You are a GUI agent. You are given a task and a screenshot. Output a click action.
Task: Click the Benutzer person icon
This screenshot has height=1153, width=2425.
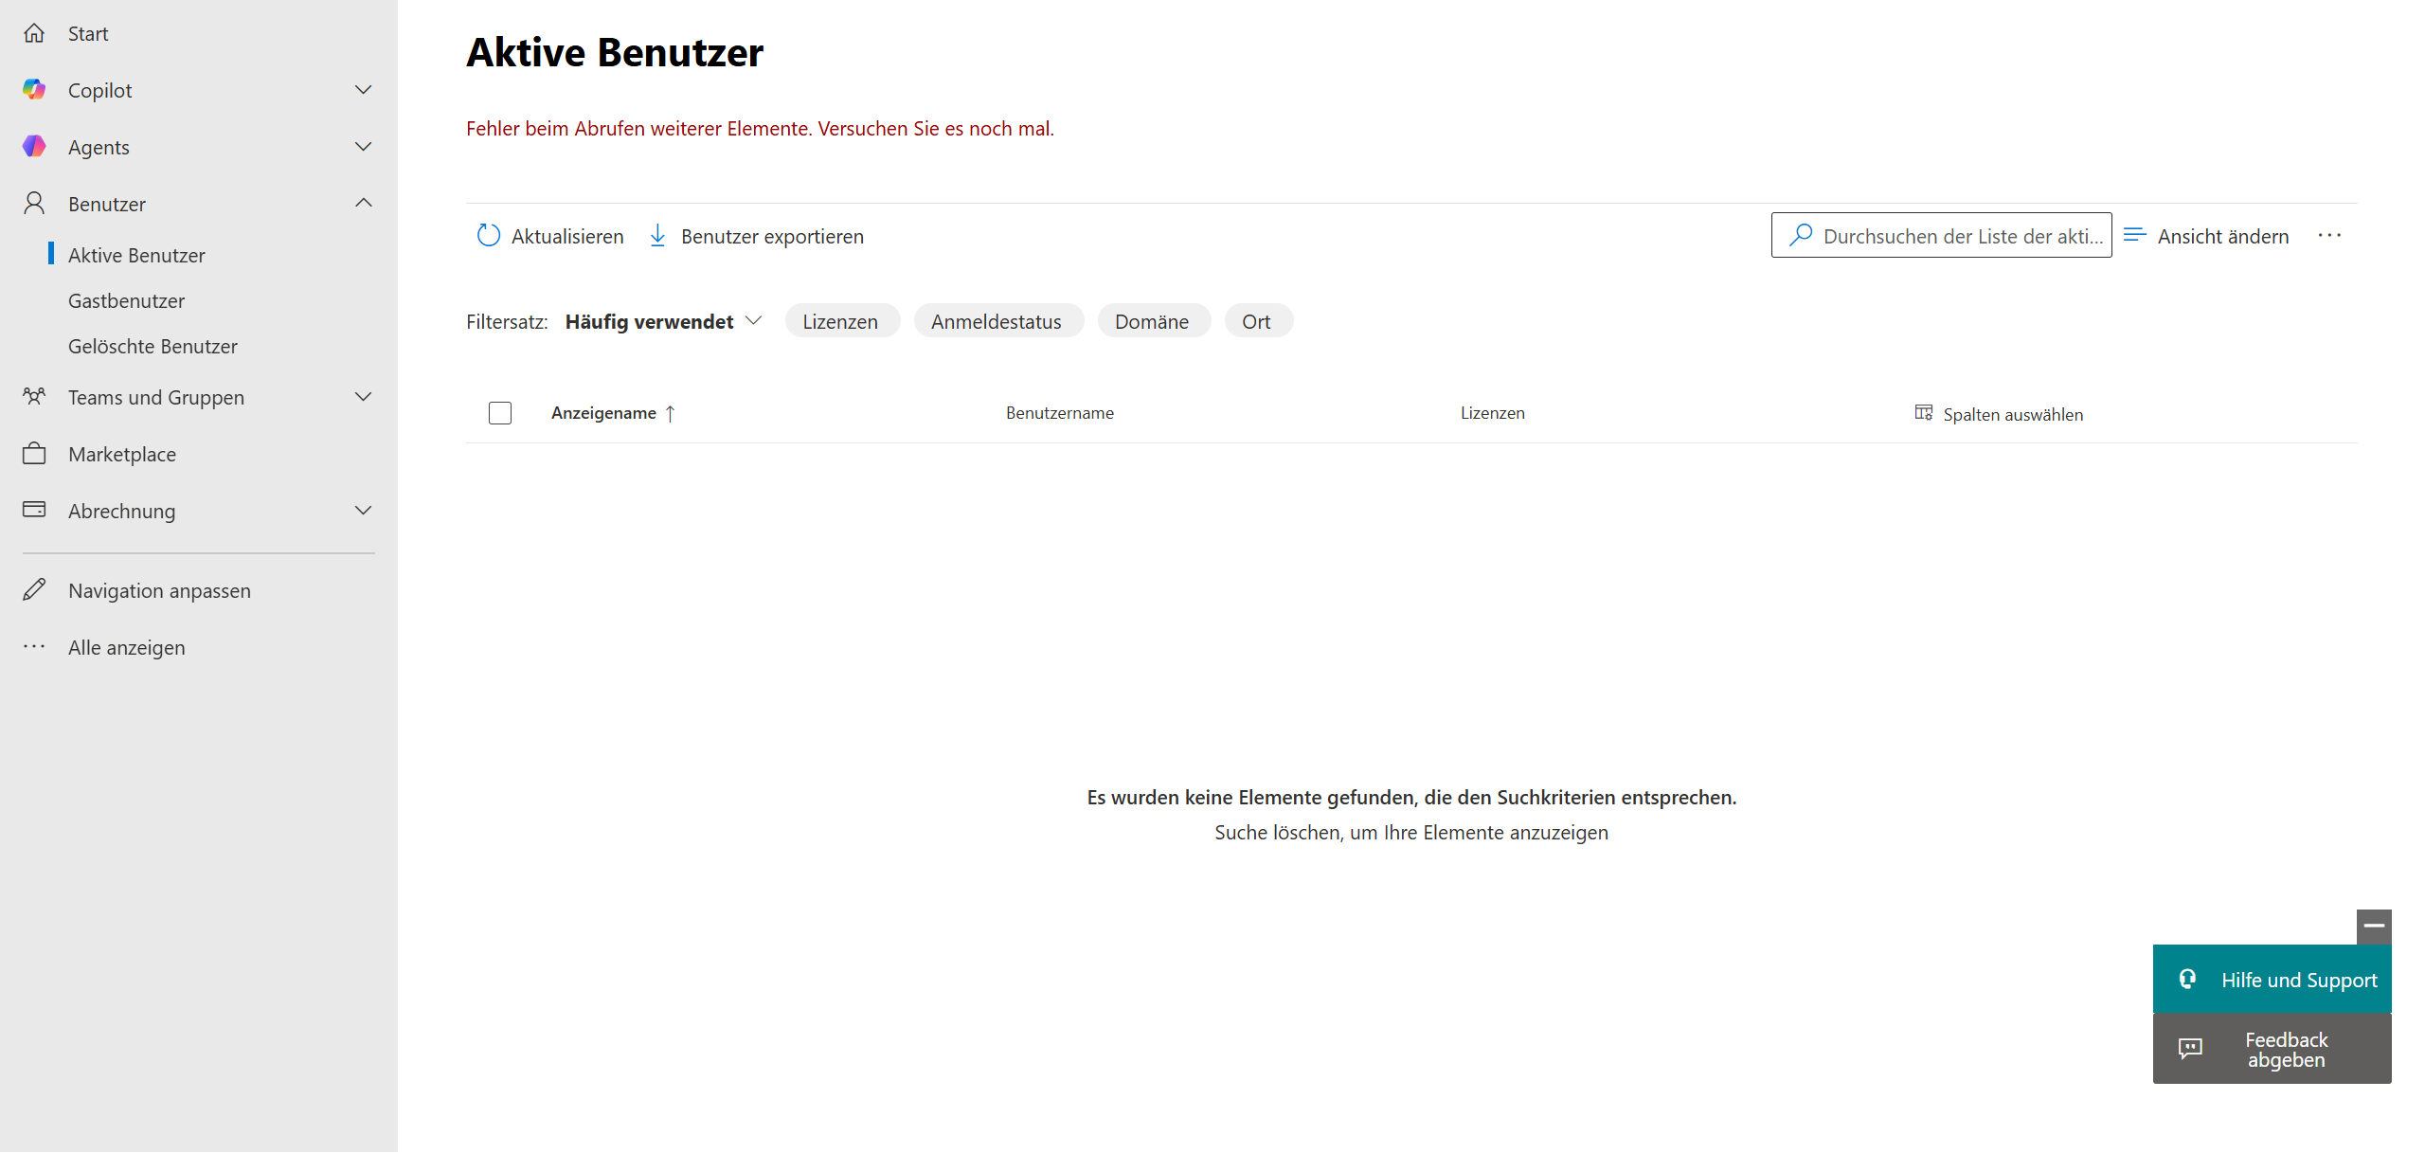click(x=34, y=204)
